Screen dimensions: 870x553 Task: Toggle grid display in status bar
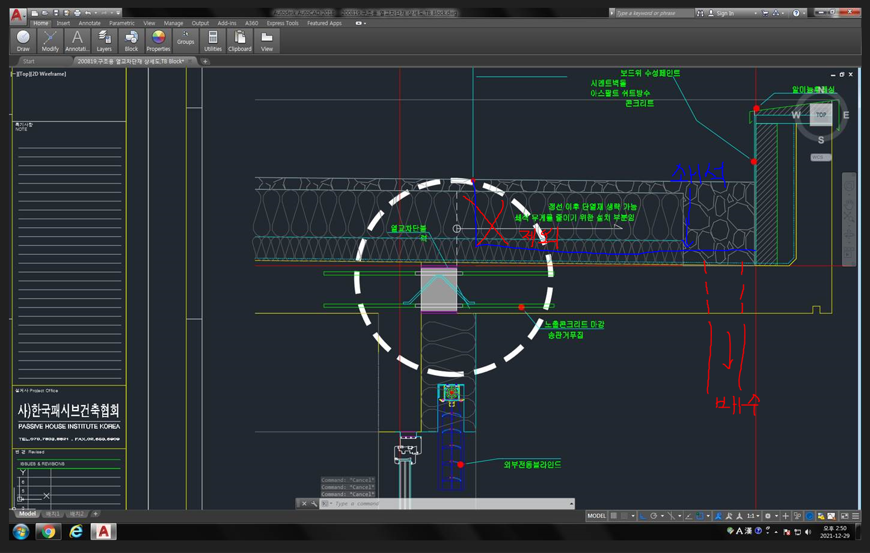(x=614, y=516)
